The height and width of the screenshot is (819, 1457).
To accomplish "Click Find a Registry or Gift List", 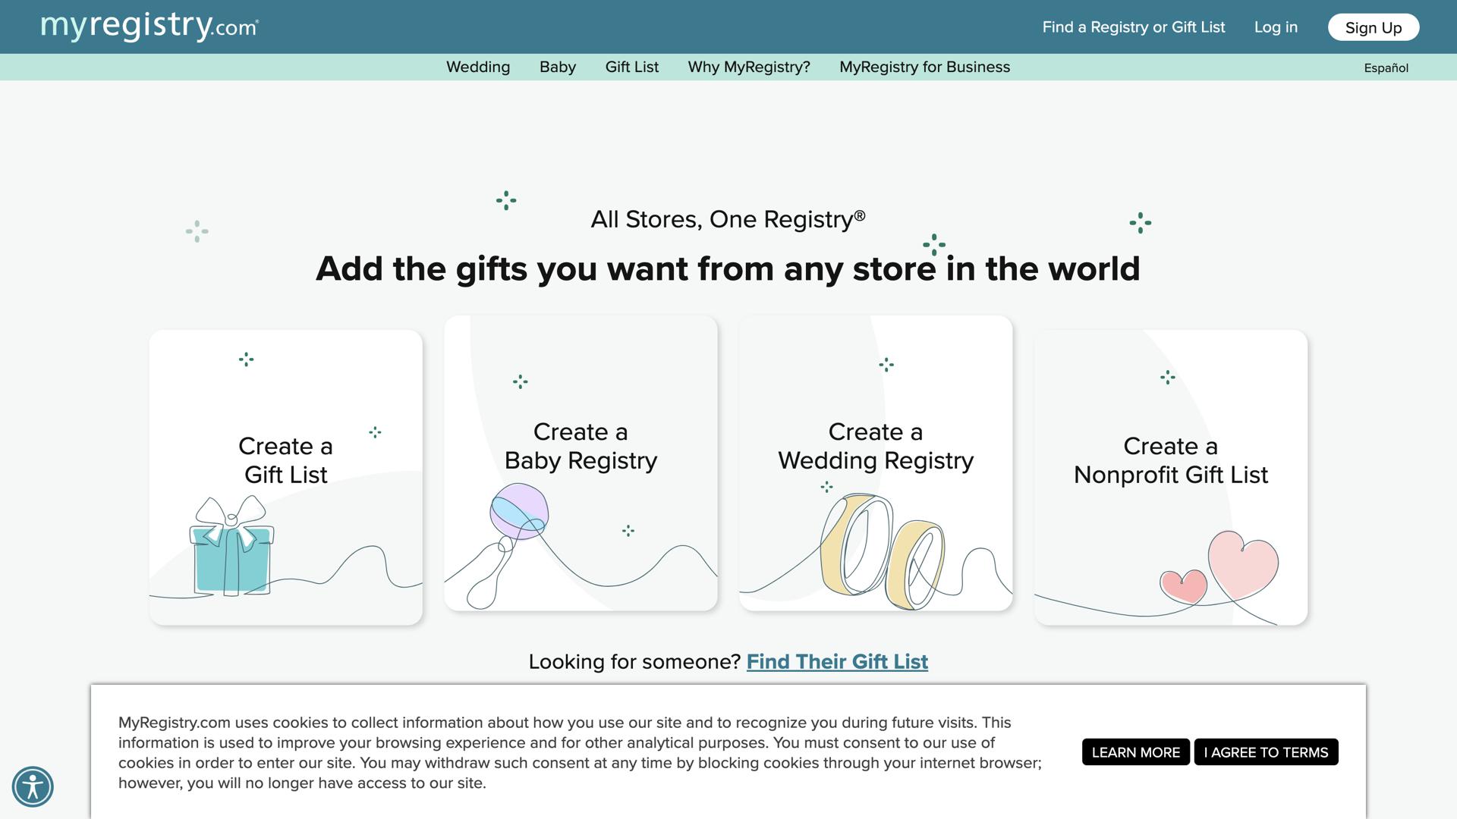I will [1133, 27].
